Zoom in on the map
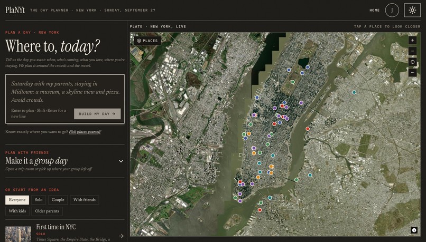 412,41
